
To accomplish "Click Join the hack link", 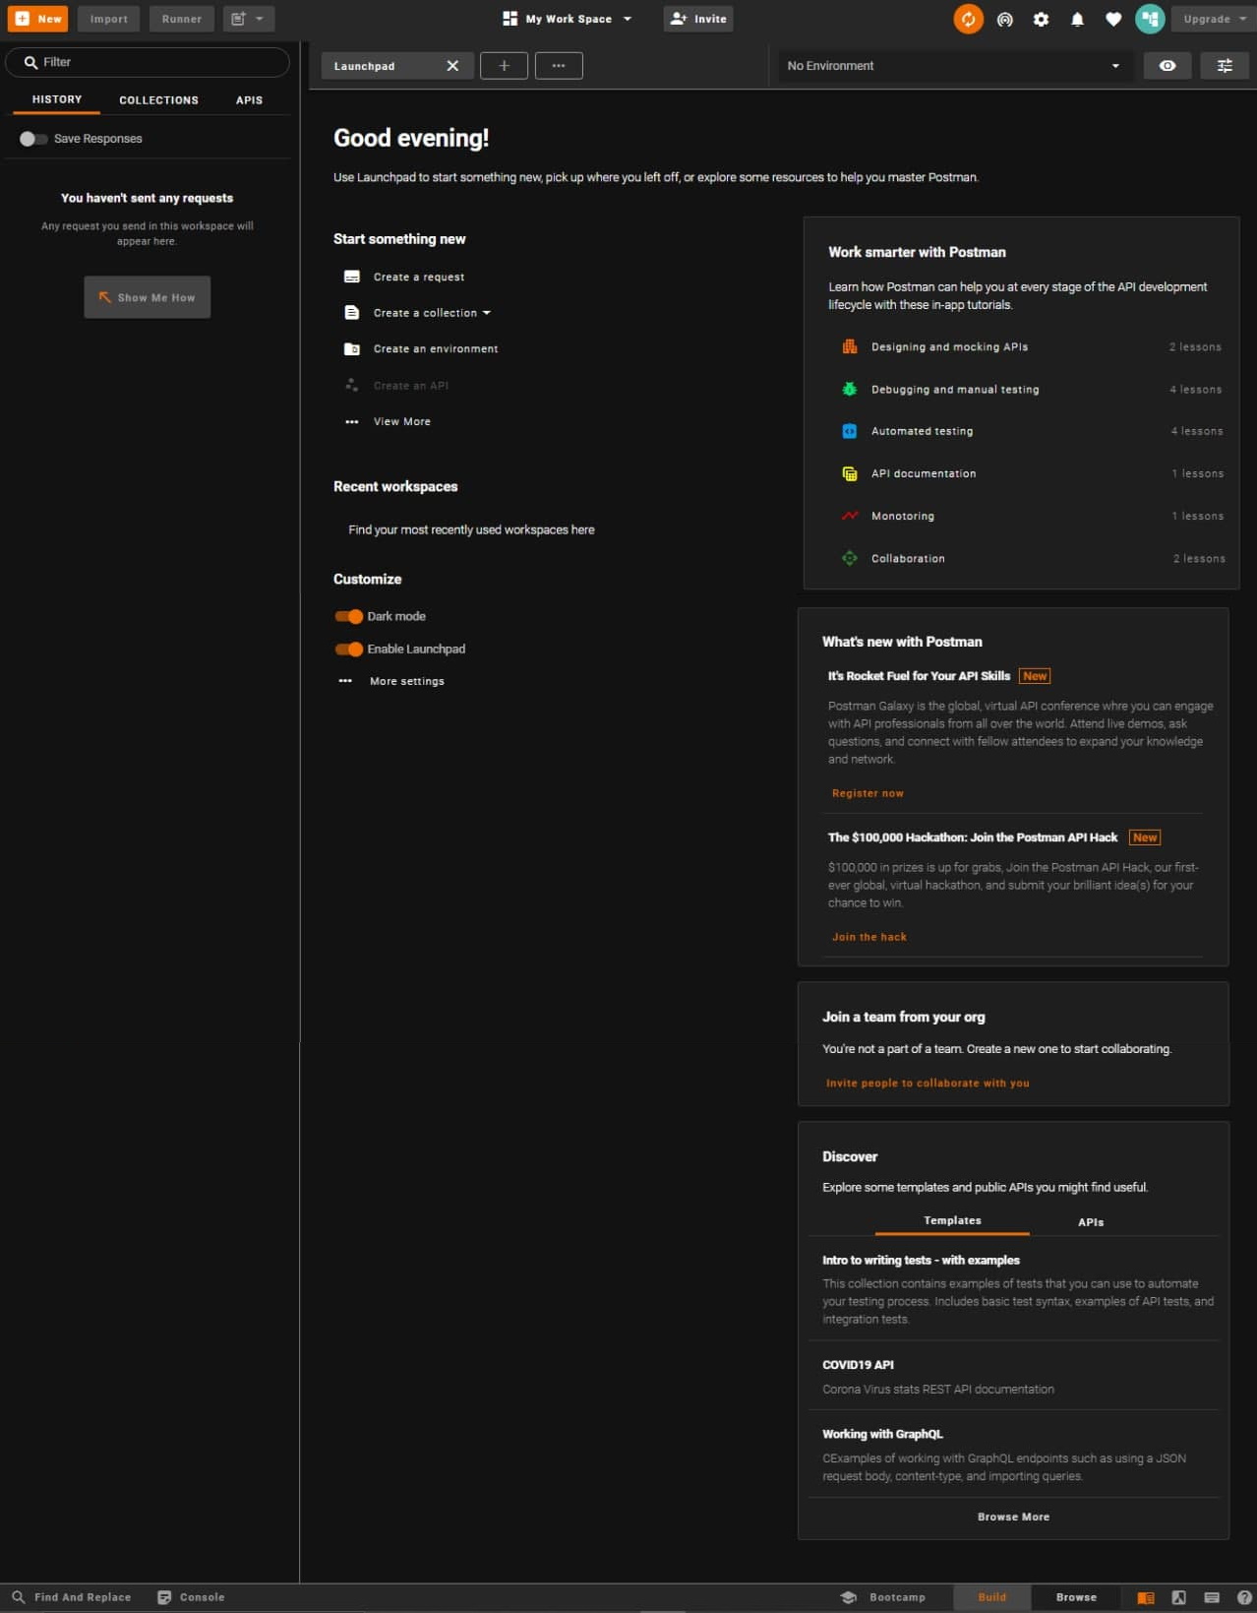I will [869, 937].
